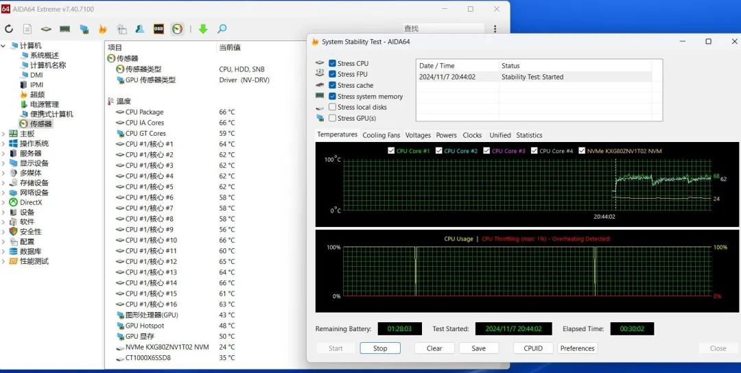Screen dimensions: 741x373
Task: Expand the 操作系统 tree node
Action: (x=4, y=144)
